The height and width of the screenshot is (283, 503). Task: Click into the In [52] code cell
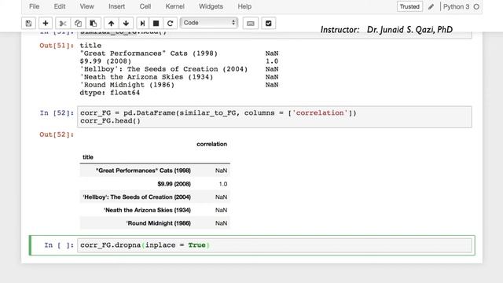tap(274, 117)
